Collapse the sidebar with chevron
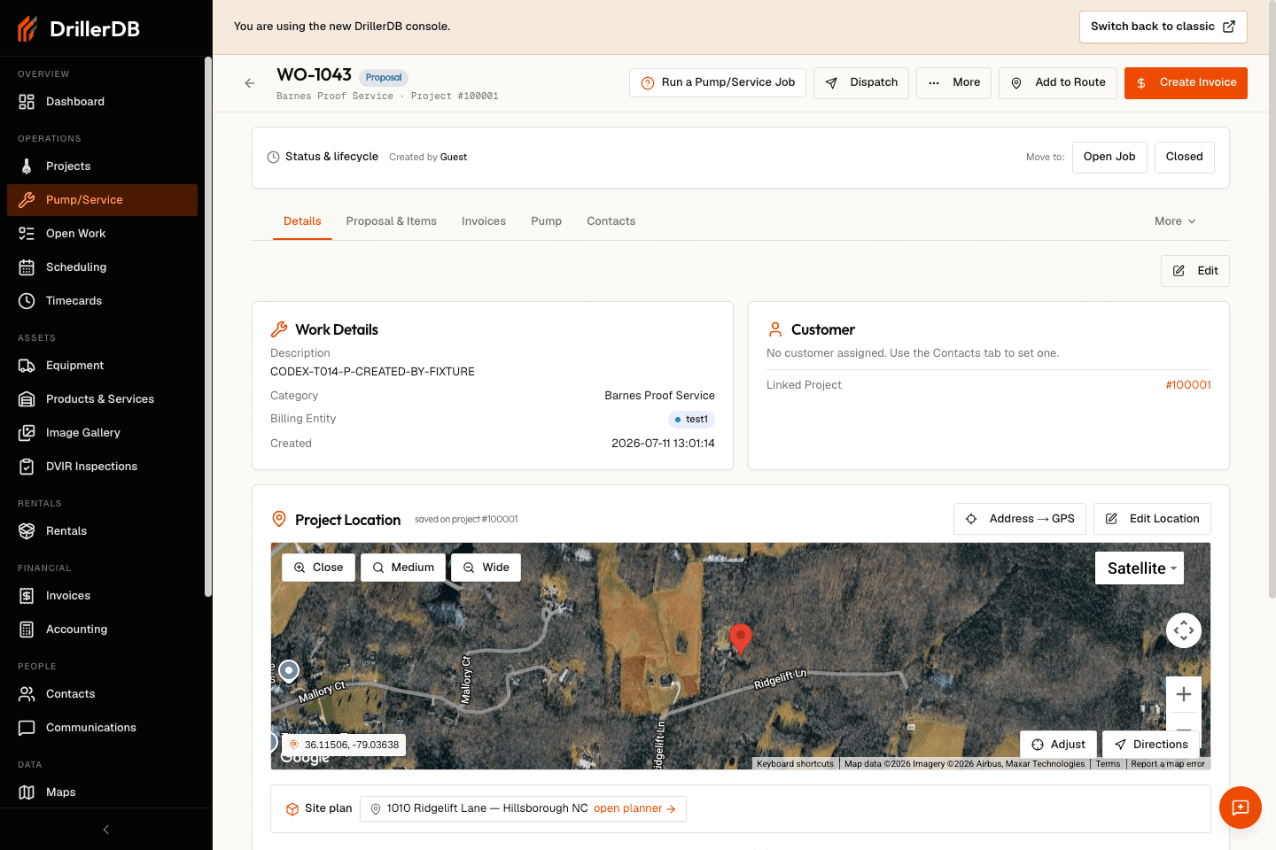Screen dimensions: 1276x850 click(x=106, y=830)
